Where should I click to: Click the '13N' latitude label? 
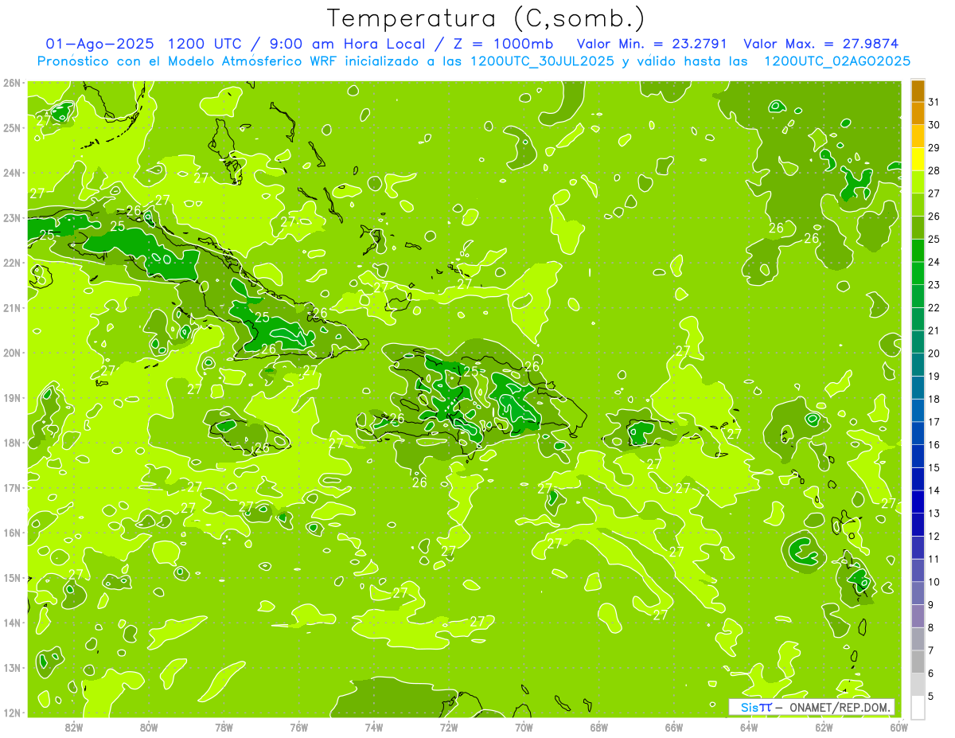pos(12,668)
